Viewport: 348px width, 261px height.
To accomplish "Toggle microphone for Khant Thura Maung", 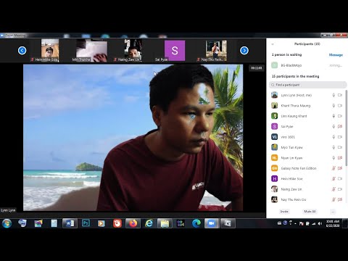I will 333,106.
